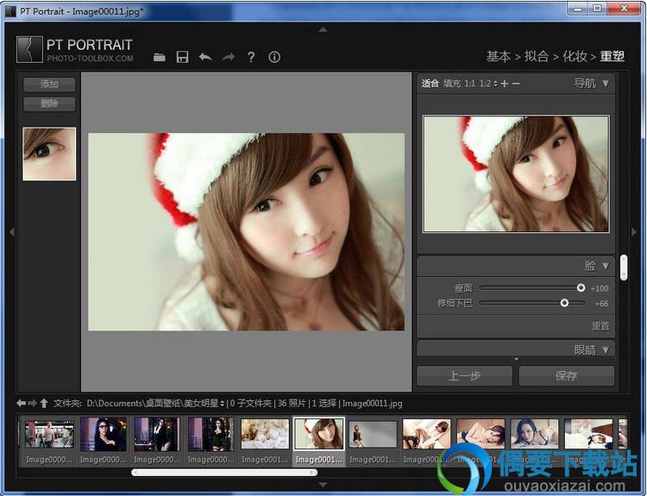
Task: Collapse the filmstrip with the bottom triangle
Action: pos(323,485)
